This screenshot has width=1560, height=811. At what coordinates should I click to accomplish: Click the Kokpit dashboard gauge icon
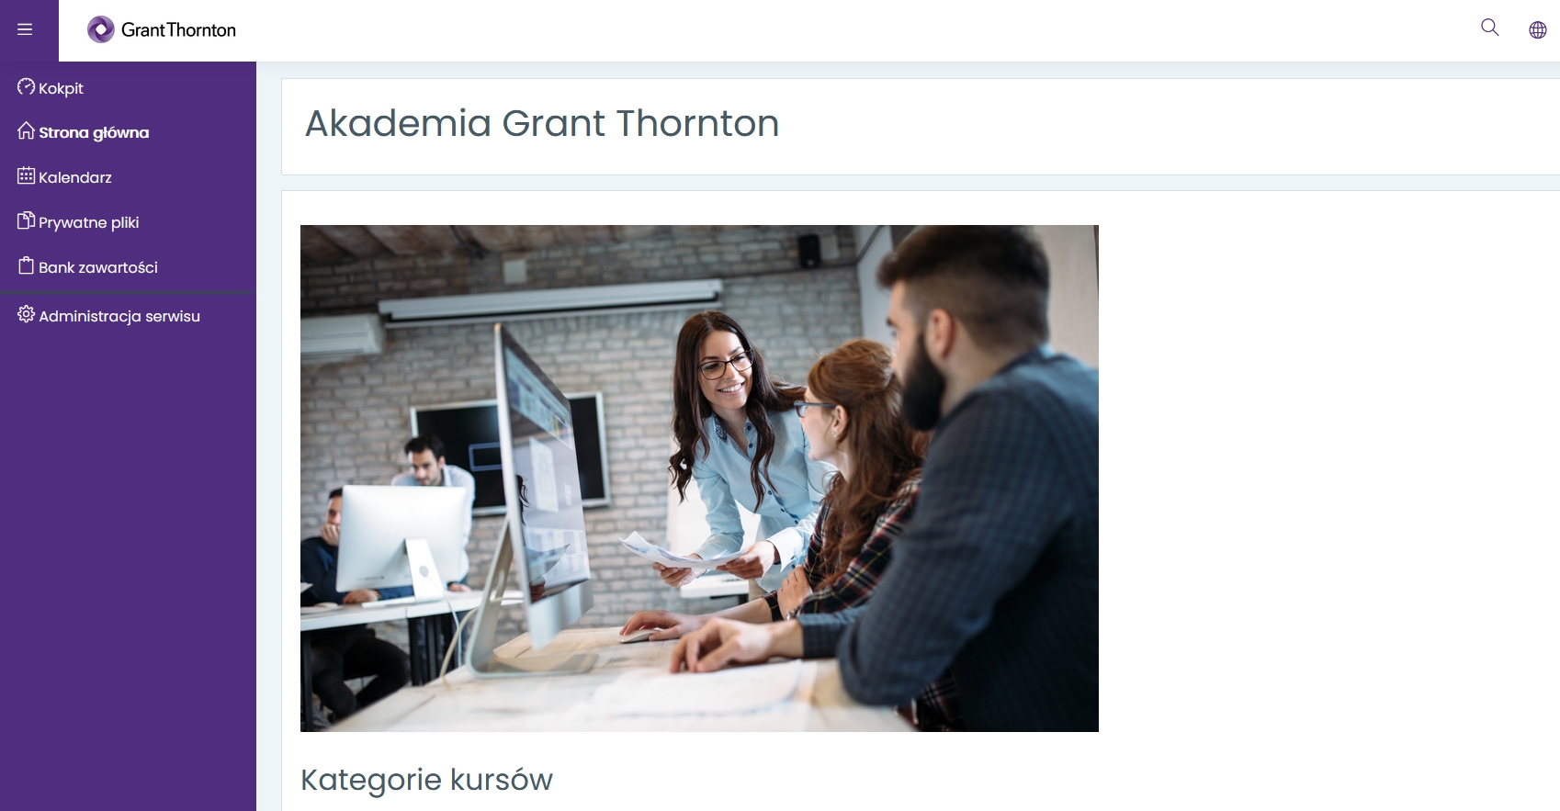pos(26,86)
